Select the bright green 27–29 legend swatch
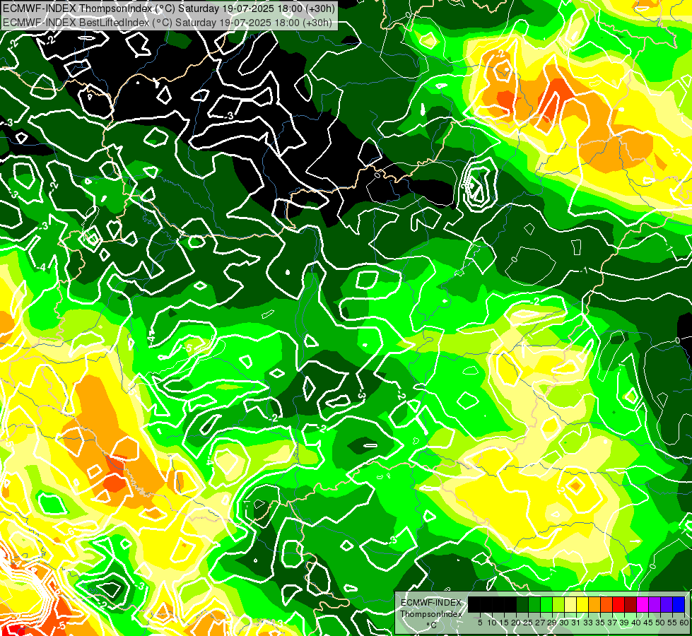 point(546,605)
